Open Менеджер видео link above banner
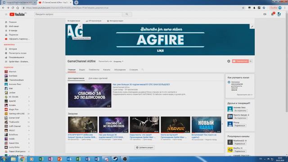The width and height of the screenshot is (288, 162). click(115, 21)
